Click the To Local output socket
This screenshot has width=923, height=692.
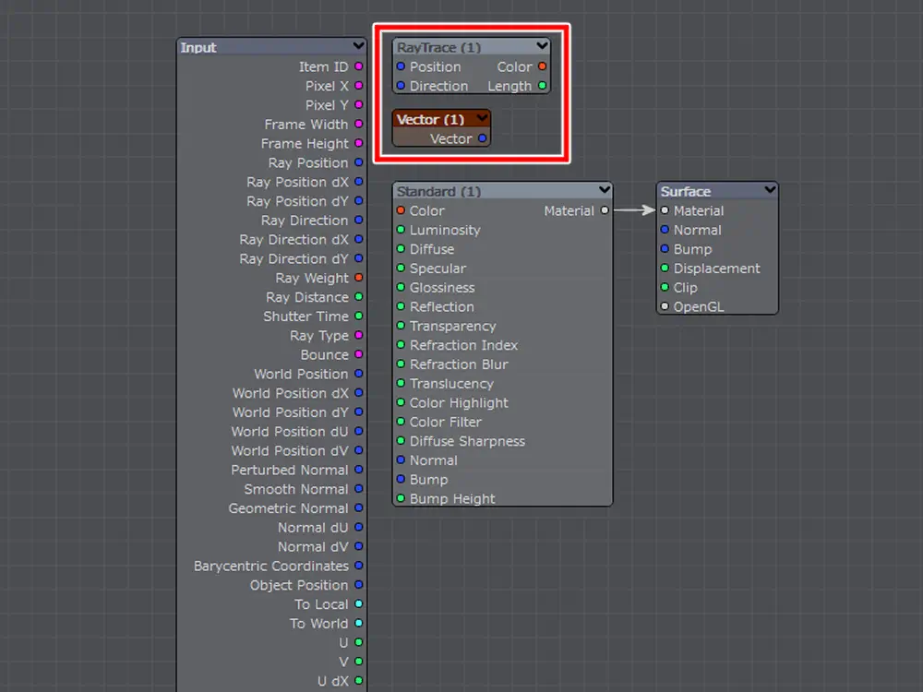[x=358, y=604]
